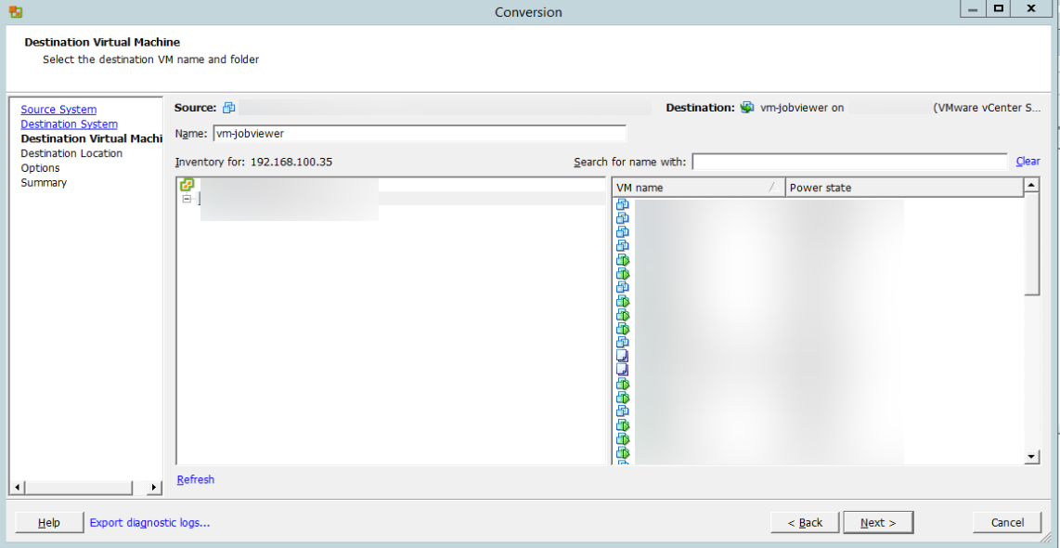Click the right arrow of the steps panel scrollbar
The width and height of the screenshot is (1060, 548).
(x=155, y=487)
